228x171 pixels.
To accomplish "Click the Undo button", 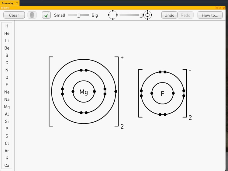I will tap(169, 15).
